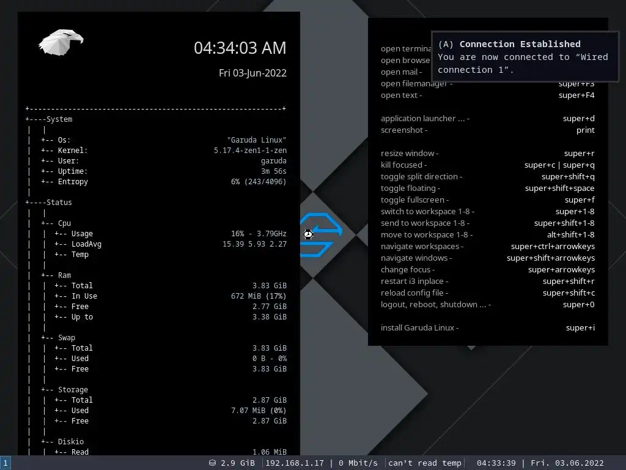Click the white eagle Garuda logo

coord(61,42)
